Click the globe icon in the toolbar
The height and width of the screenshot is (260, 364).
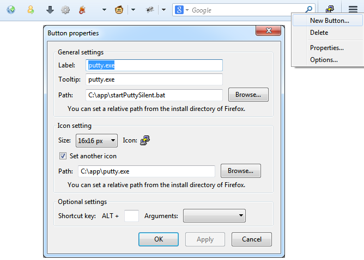(11, 10)
